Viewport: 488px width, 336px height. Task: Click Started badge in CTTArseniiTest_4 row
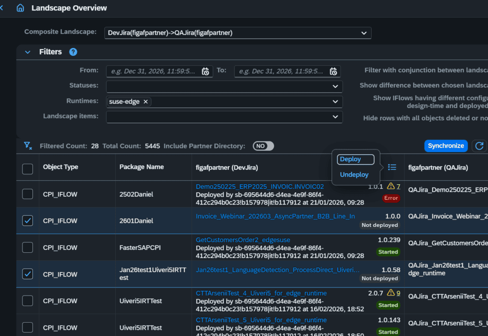point(388,305)
